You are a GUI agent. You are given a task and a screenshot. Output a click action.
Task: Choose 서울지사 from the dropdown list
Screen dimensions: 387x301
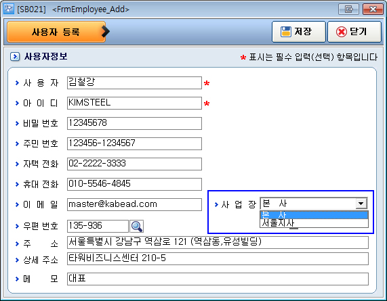[314, 223]
